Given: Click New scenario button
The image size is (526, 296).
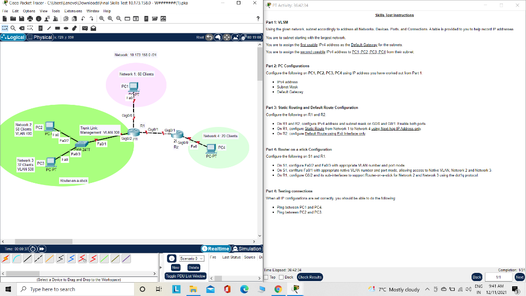Looking at the screenshot, I should pos(176,267).
